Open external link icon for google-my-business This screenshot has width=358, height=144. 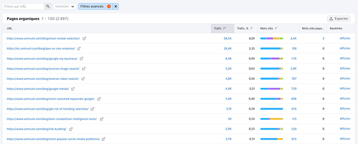pyautogui.click(x=82, y=59)
